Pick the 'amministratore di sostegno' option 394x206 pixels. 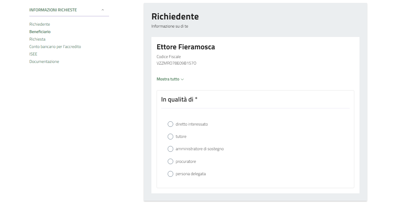[x=170, y=149]
